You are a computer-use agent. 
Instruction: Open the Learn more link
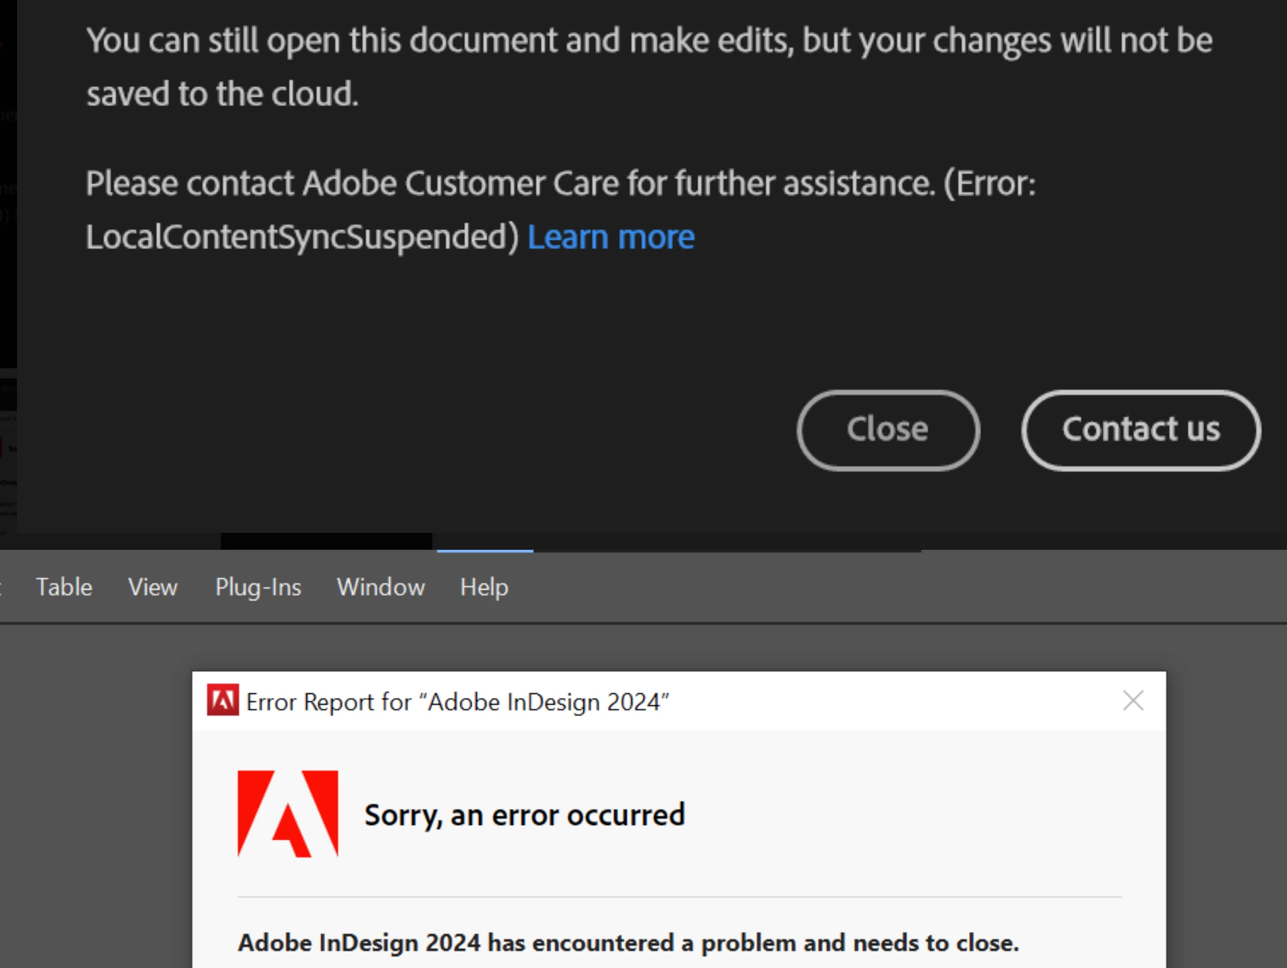611,237
